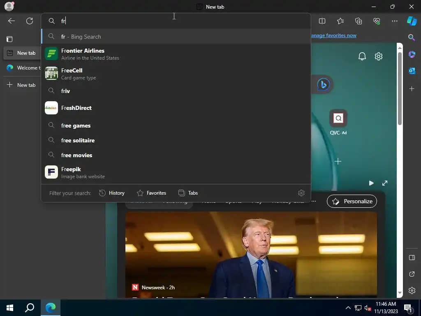Viewport: 421px width, 316px height.
Task: Click the open link in new window sidebar icon
Action: 412,274
